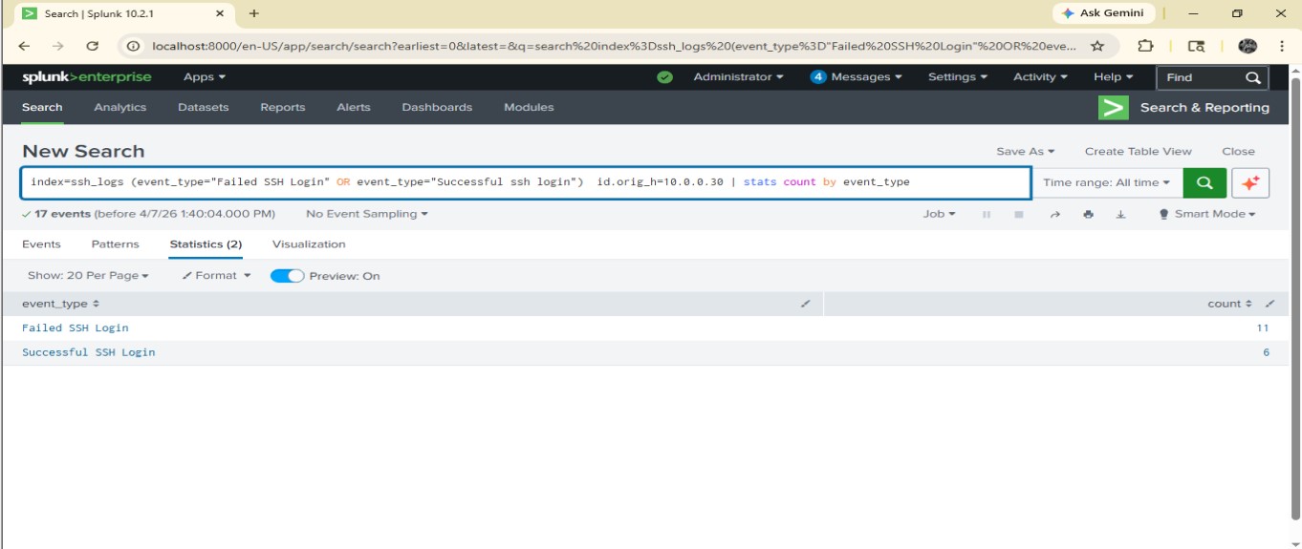
Task: Click the browser address bar URL
Action: 613,46
